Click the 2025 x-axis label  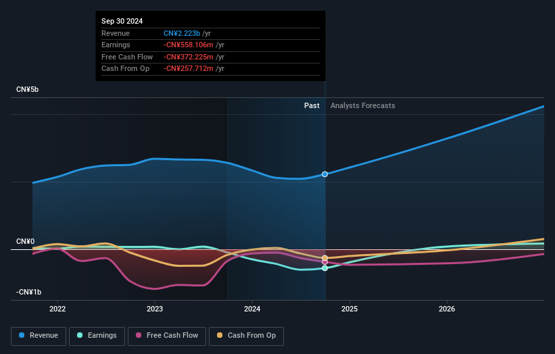(349, 309)
